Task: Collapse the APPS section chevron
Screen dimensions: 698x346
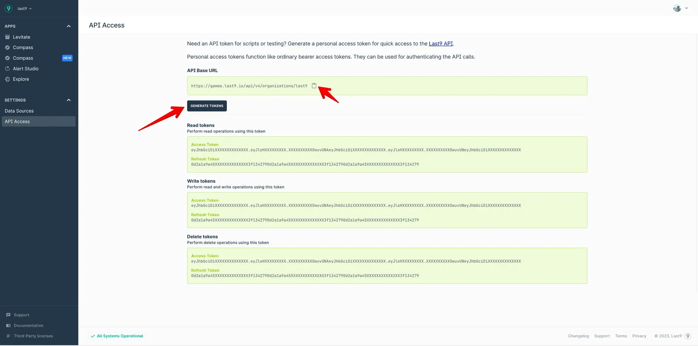Action: 69,26
